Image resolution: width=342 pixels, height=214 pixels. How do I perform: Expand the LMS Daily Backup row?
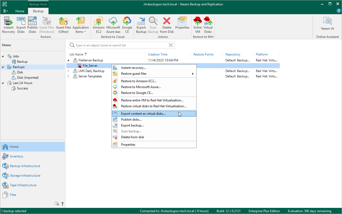coord(69,71)
